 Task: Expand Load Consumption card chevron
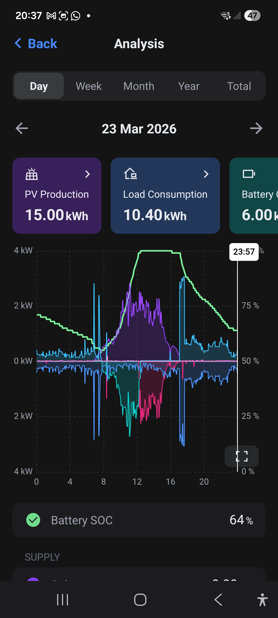[x=206, y=174]
